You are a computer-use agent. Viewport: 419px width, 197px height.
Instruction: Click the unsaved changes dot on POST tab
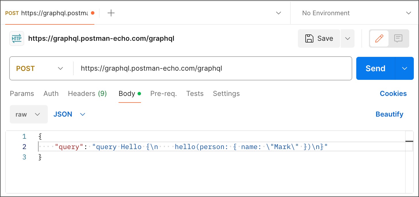93,13
